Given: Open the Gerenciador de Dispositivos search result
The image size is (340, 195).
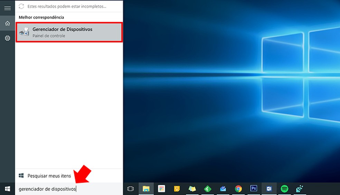Looking at the screenshot, I should (x=69, y=32).
